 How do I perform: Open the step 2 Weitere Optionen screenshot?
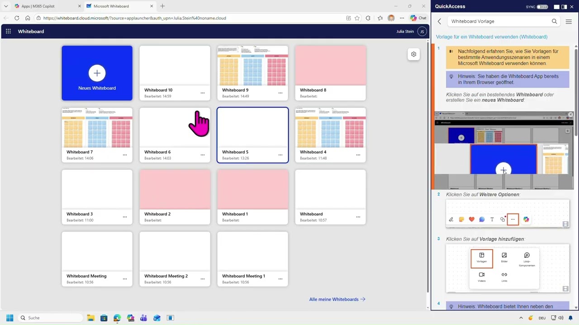[508, 214]
